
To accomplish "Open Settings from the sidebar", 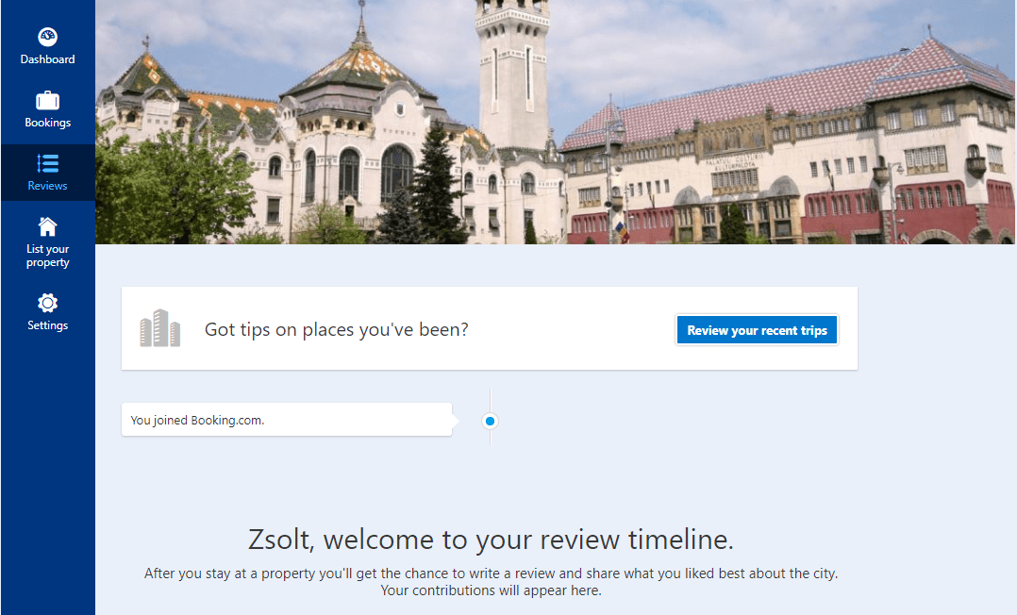I will 47,311.
